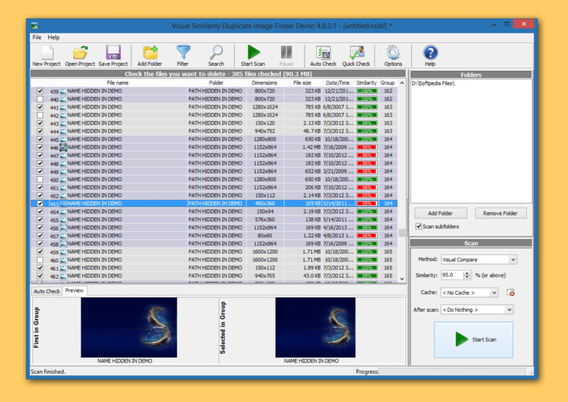568x402 pixels.
Task: Expand the Method dropdown showing Visual Compare
Action: point(478,260)
